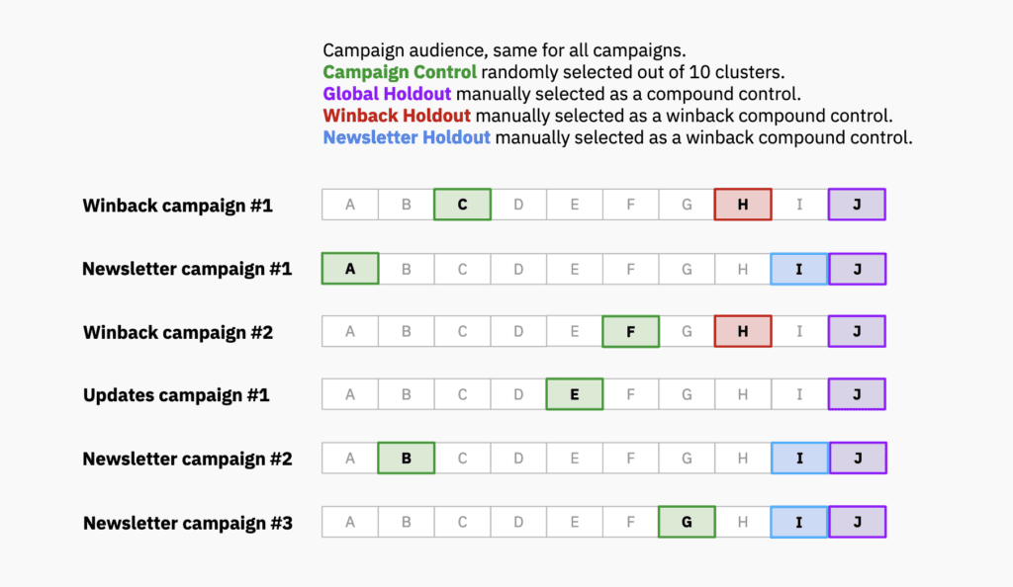Select red cluster H in Winback campaign #1

(743, 205)
